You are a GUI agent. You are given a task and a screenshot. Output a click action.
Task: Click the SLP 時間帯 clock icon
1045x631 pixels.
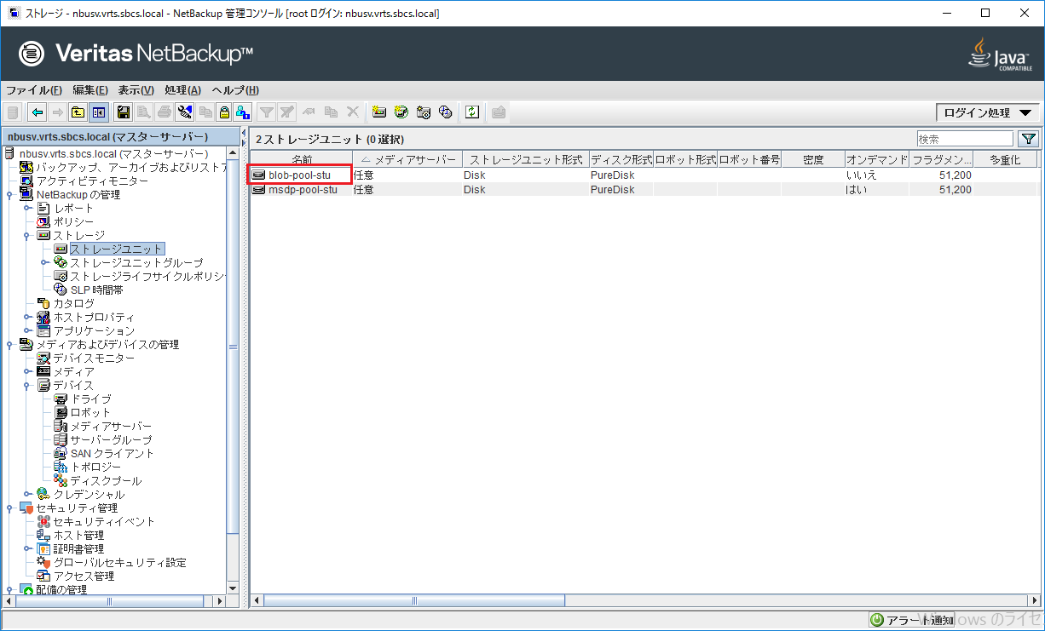coord(61,290)
